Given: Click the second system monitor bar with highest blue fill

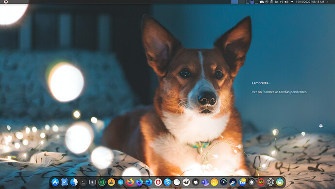Looking at the screenshot, I should point(252,2).
